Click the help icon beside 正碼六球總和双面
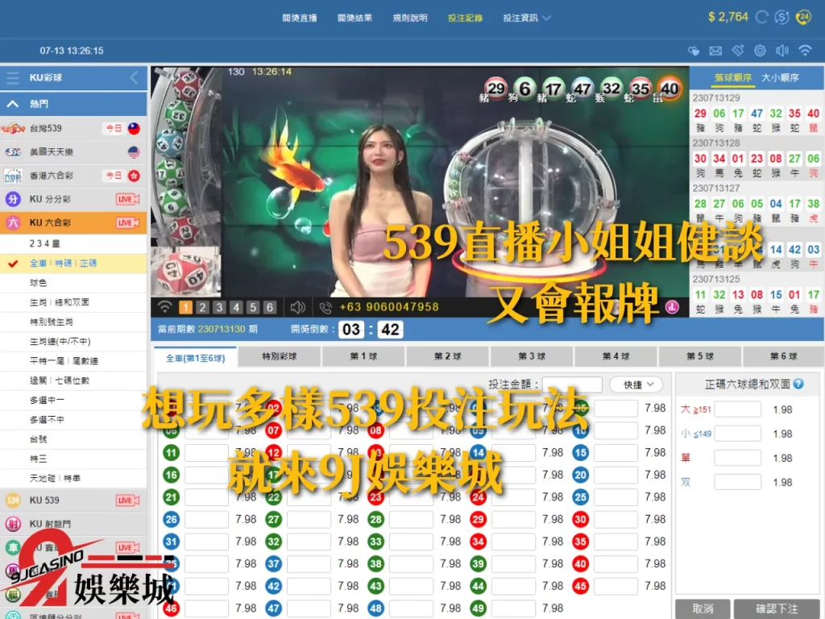Screen dimensions: 825x619 [798, 384]
